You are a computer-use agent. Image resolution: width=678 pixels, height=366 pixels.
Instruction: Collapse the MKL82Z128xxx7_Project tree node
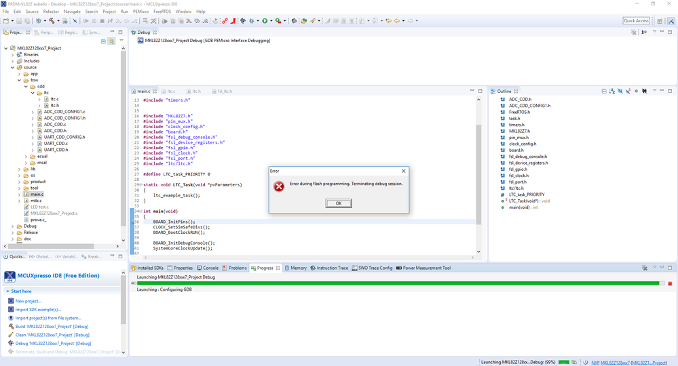(5, 48)
